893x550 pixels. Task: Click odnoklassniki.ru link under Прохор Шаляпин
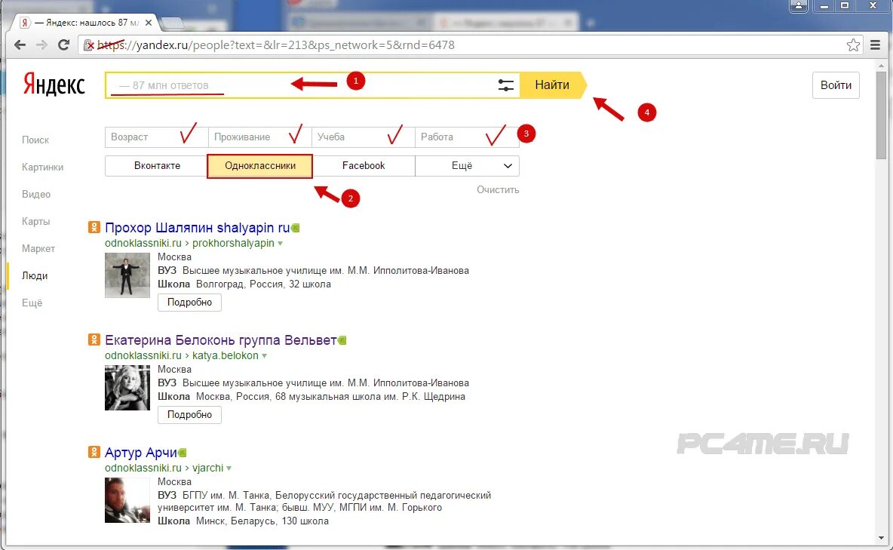143,243
